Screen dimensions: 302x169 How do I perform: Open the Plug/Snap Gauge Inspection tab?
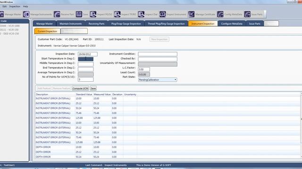point(126,23)
